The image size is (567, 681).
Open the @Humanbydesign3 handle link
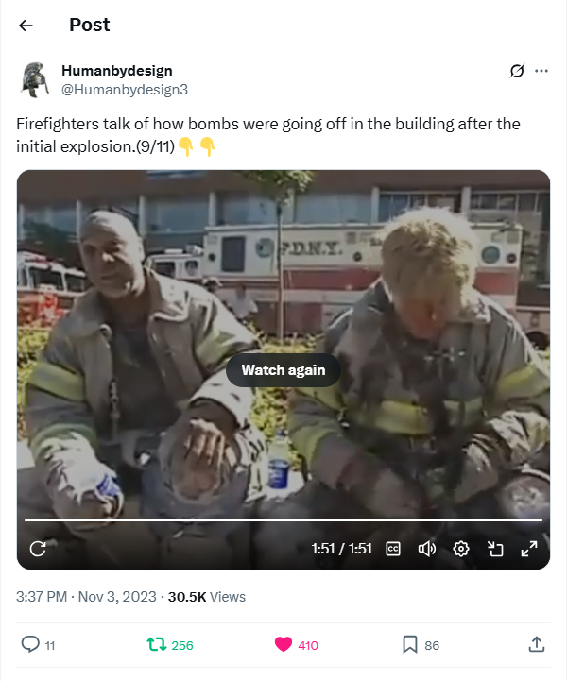[124, 90]
